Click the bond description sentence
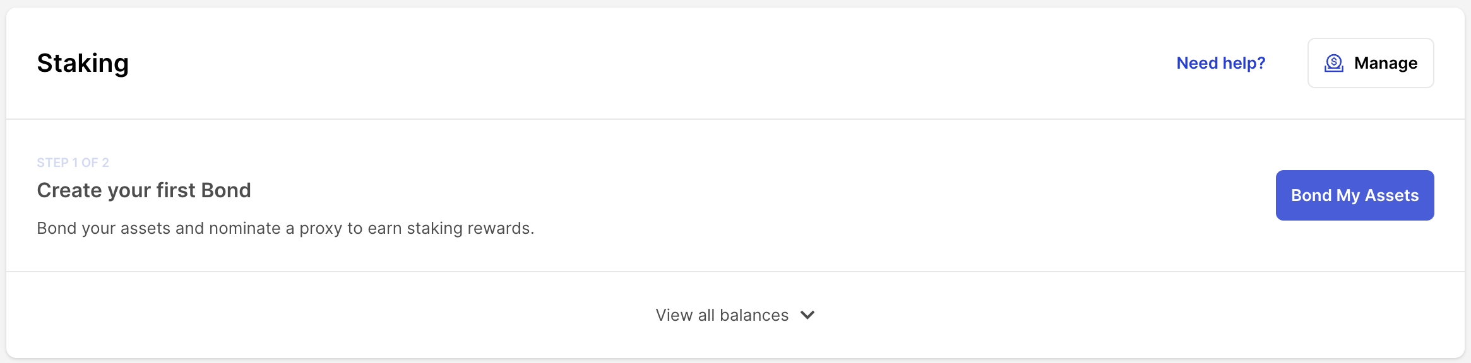 (x=285, y=228)
